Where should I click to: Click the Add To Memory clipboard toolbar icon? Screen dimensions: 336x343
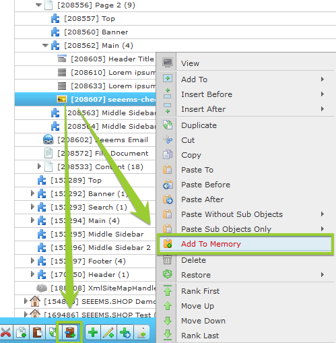tap(70, 332)
